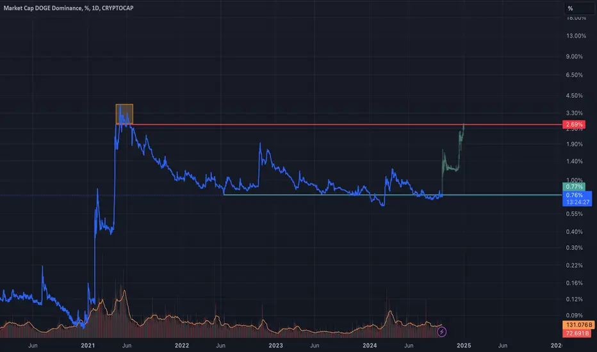
Task: Click the orange 131.076B volume label
Action: coord(578,325)
